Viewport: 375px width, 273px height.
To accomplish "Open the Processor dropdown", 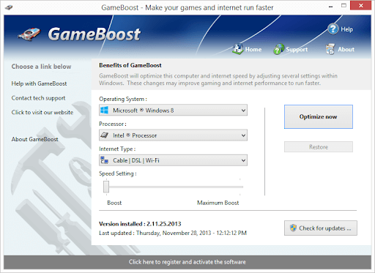I will pyautogui.click(x=173, y=135).
